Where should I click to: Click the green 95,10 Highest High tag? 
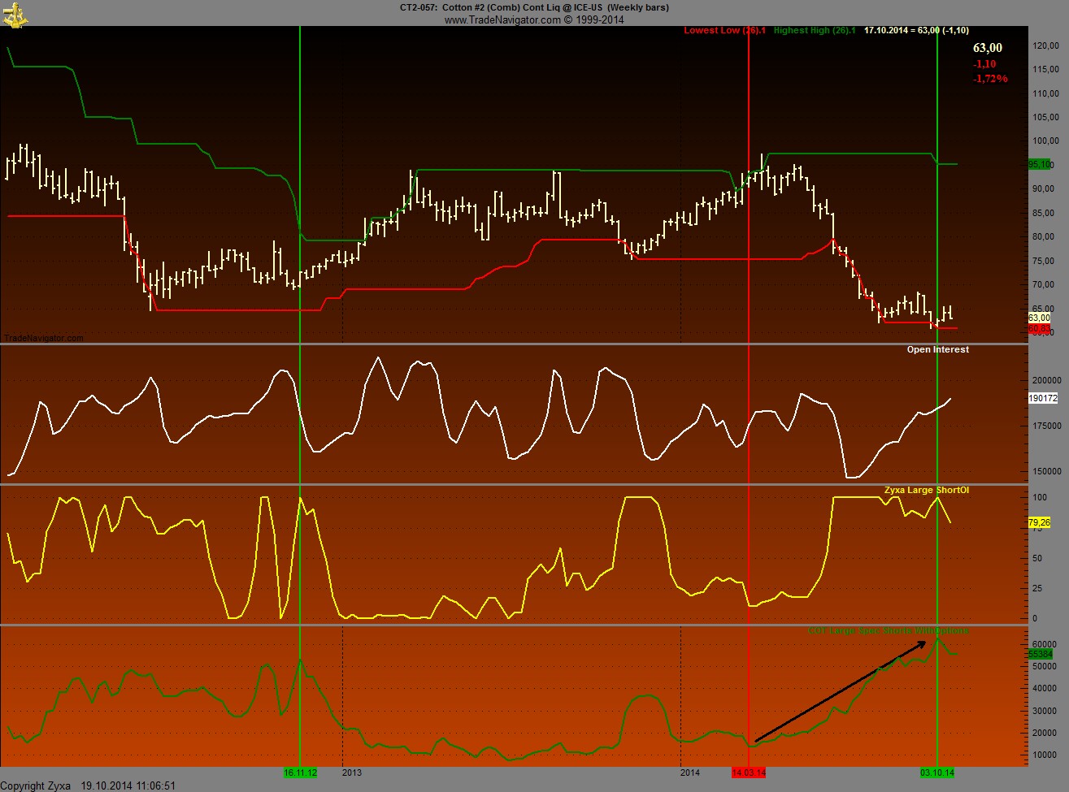pos(1041,165)
